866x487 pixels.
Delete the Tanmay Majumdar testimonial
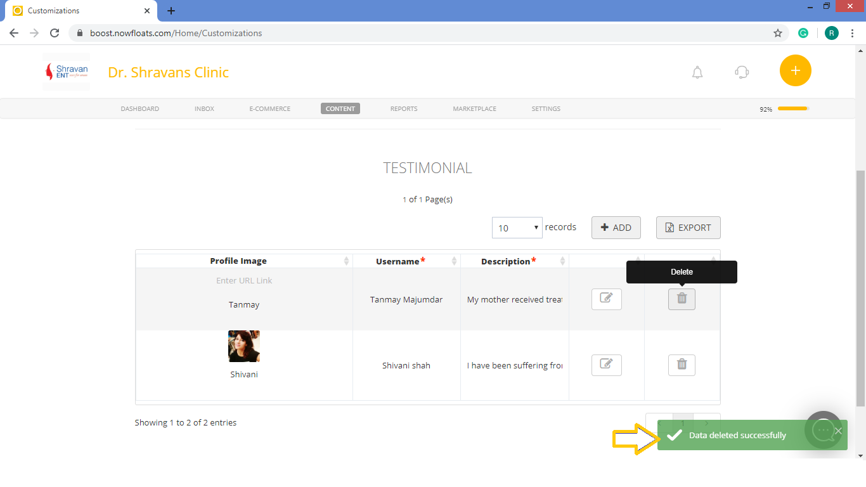682,299
